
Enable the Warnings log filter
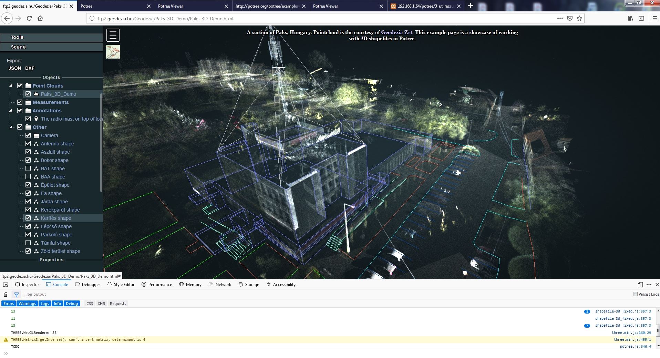pyautogui.click(x=27, y=303)
